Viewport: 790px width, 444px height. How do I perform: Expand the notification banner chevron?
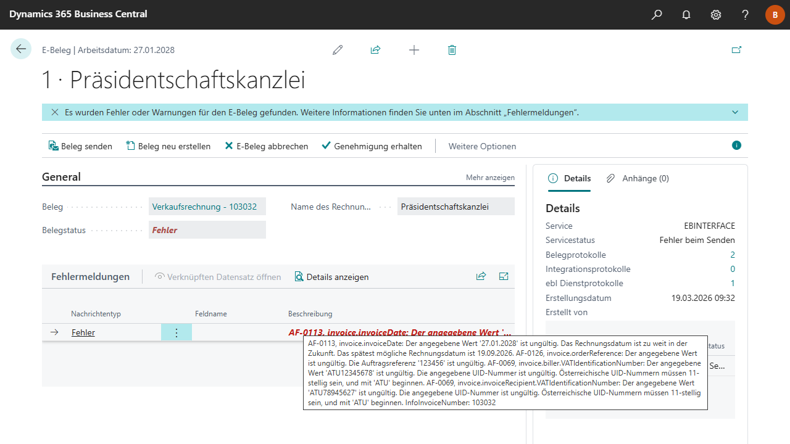(x=735, y=112)
